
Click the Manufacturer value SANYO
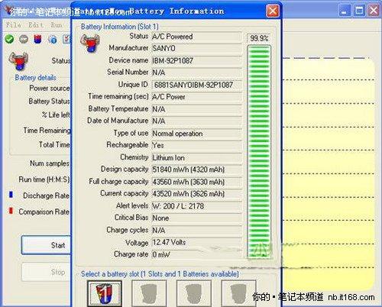196,48
